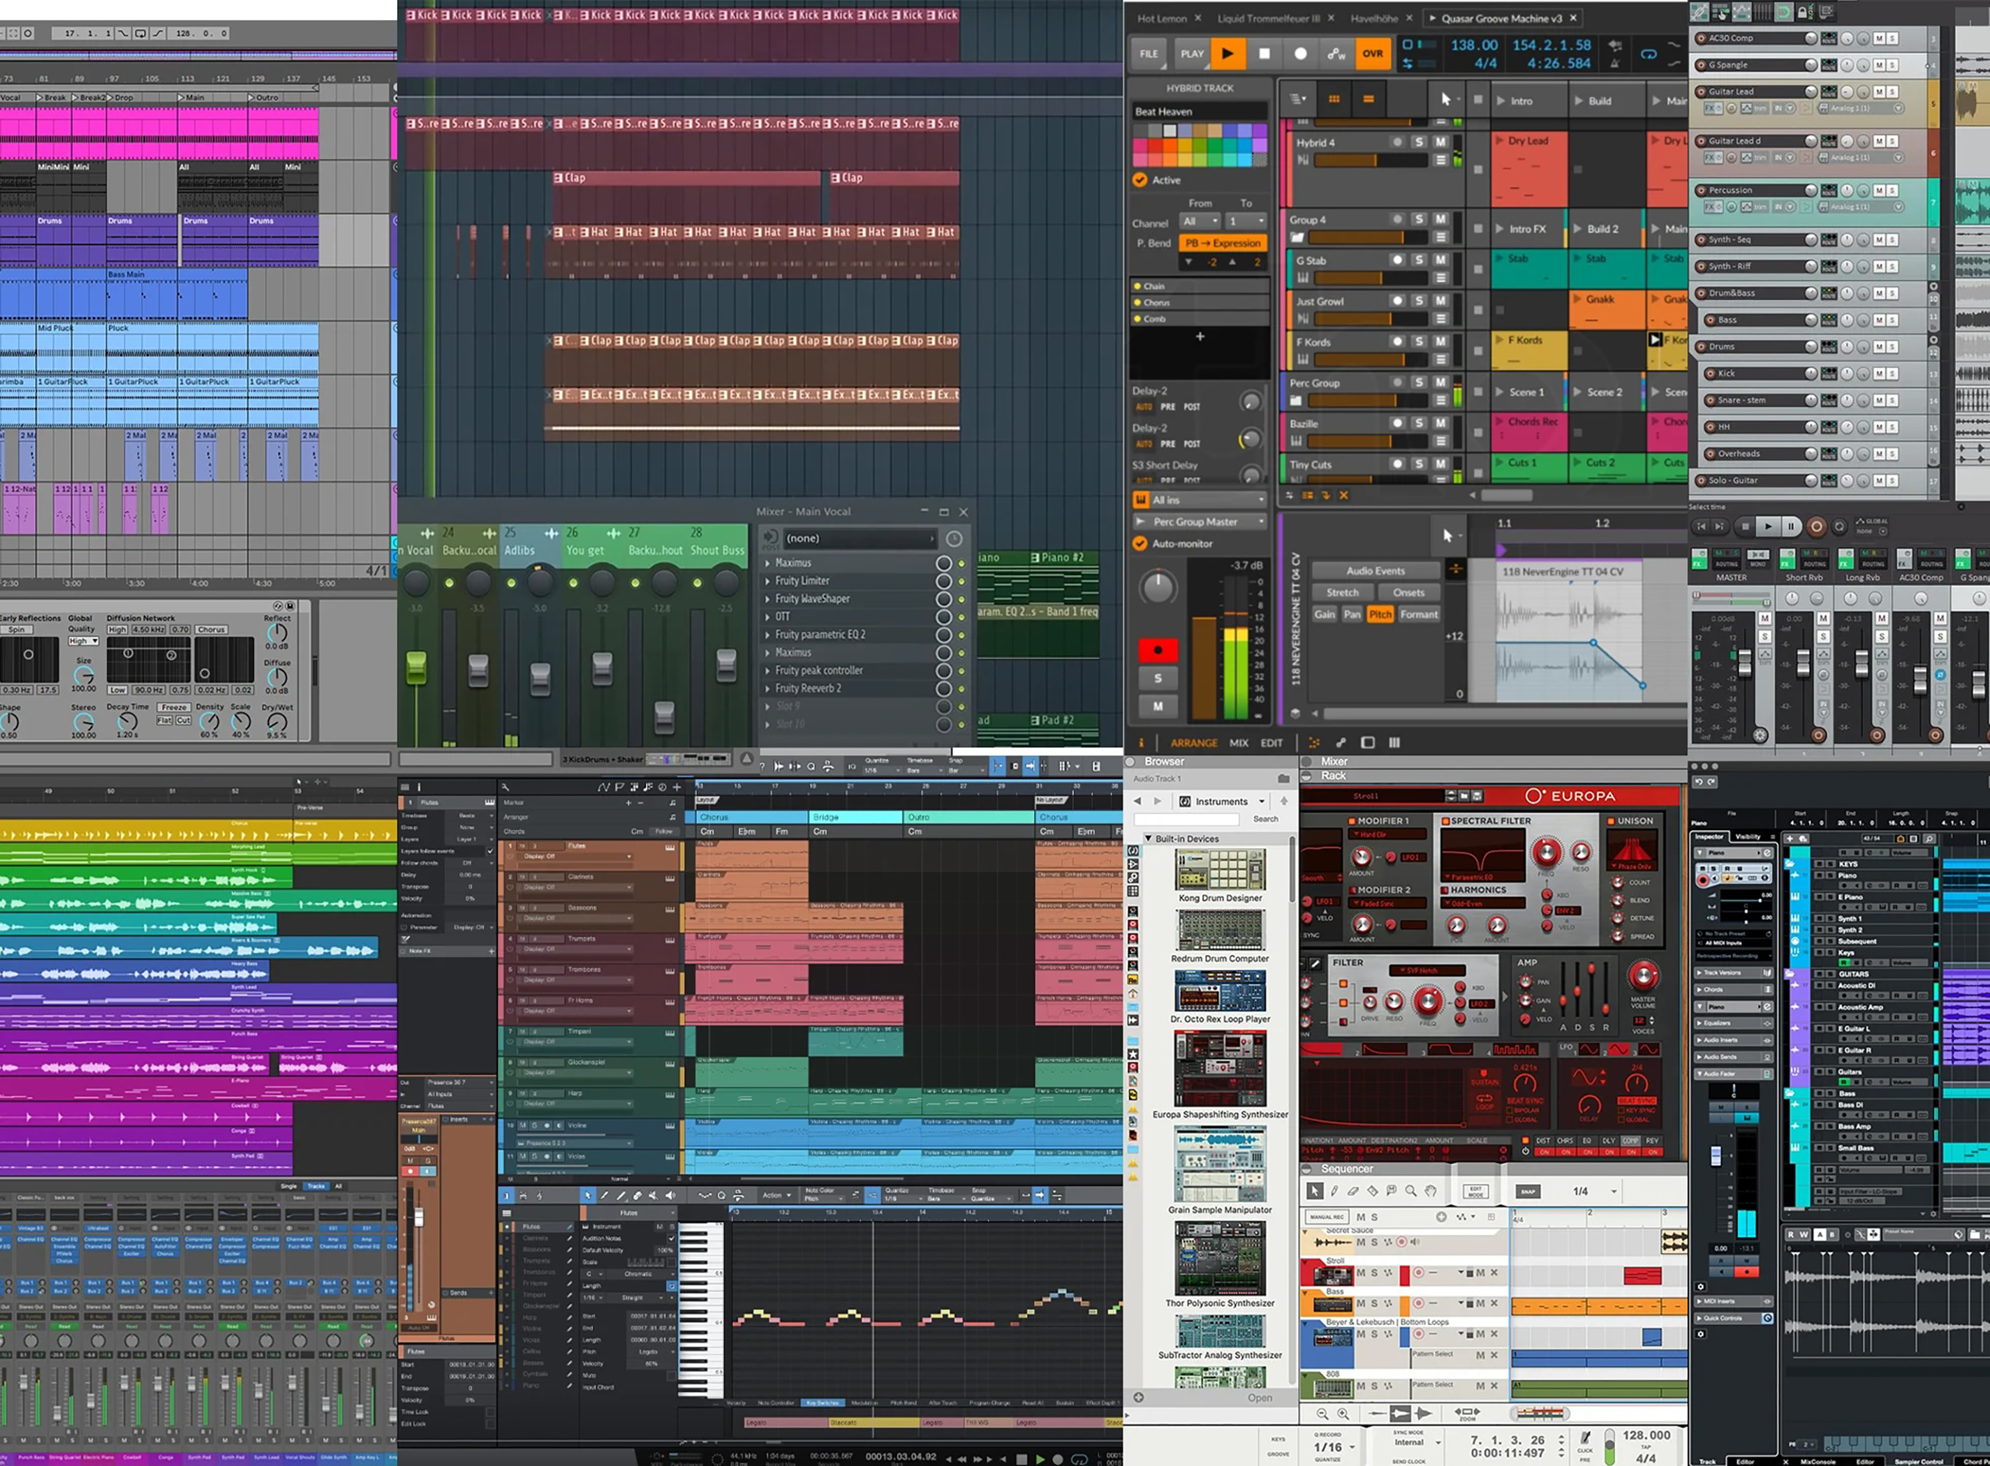Open the Channel From 'All' dropdown

[1200, 221]
